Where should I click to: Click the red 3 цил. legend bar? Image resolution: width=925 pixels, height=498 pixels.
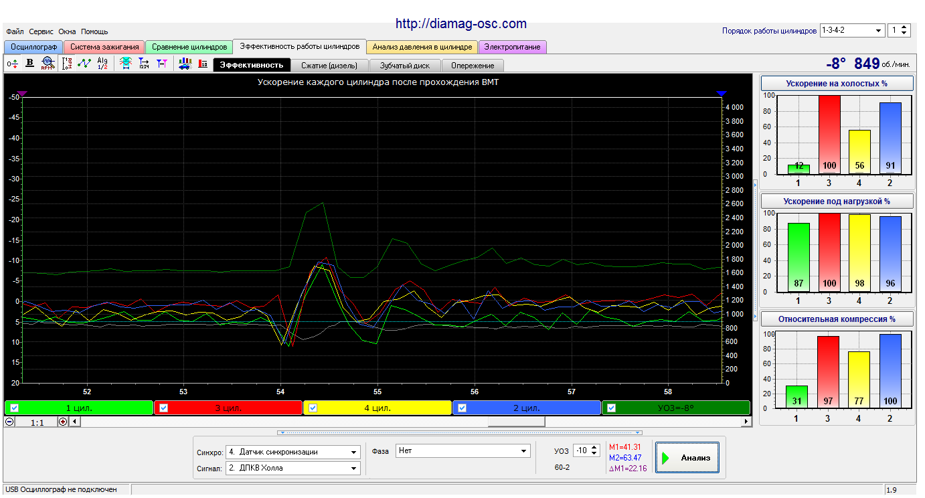pos(228,408)
